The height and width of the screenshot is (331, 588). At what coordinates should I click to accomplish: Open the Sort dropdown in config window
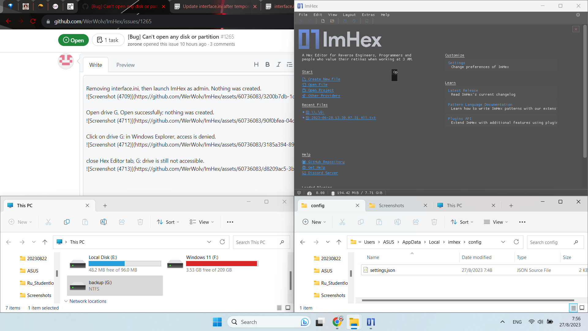462,222
